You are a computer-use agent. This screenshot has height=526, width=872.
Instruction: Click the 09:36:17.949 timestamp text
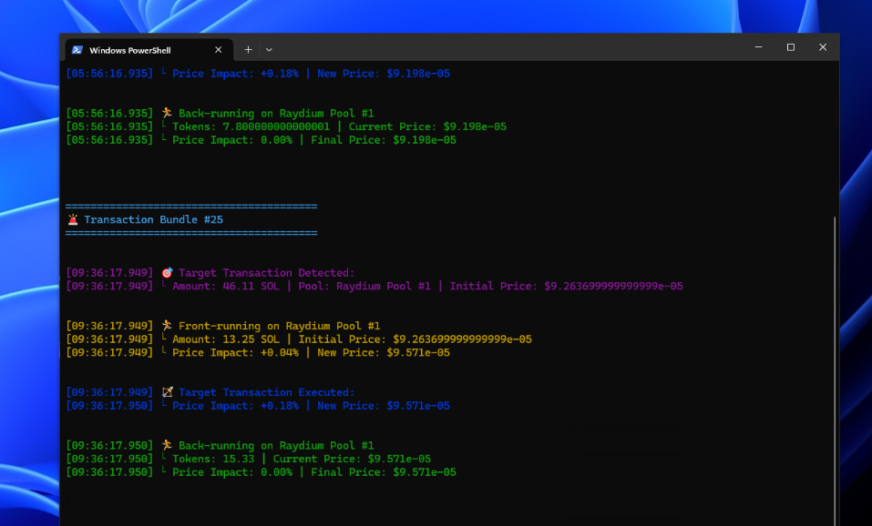coord(109,271)
